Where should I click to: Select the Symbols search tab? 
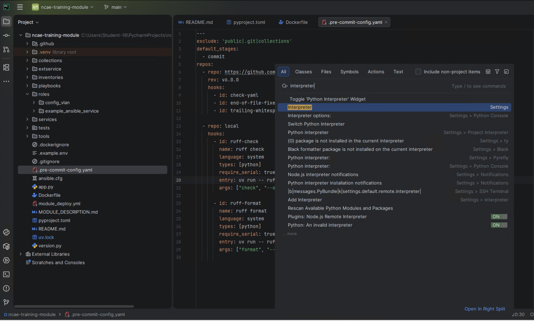(x=349, y=72)
